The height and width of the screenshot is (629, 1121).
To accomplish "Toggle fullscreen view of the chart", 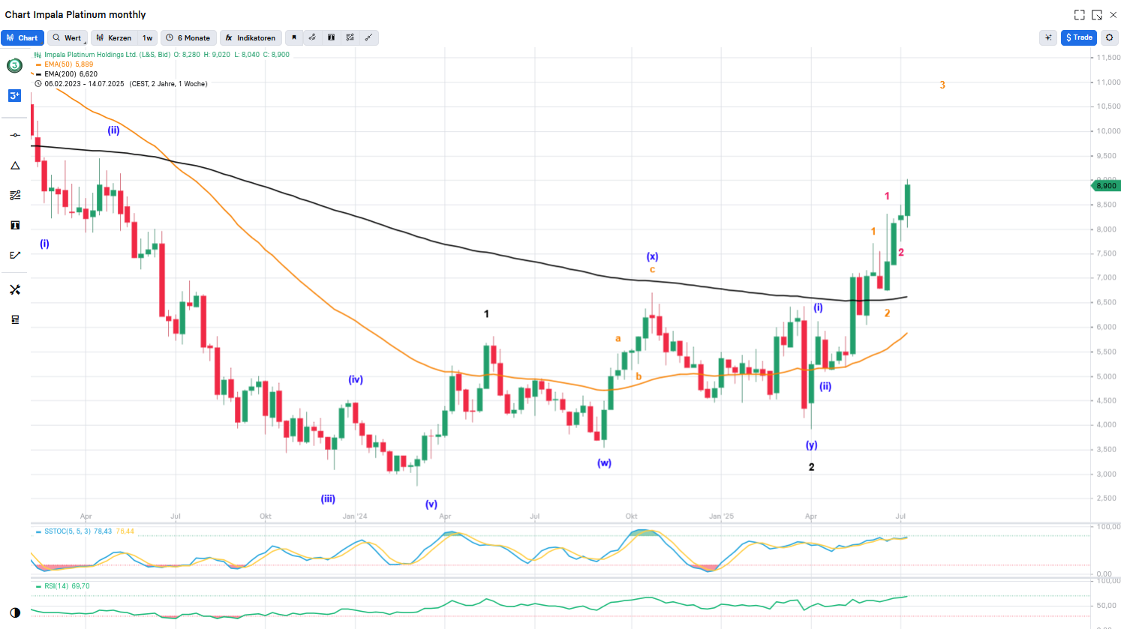I will point(1079,15).
